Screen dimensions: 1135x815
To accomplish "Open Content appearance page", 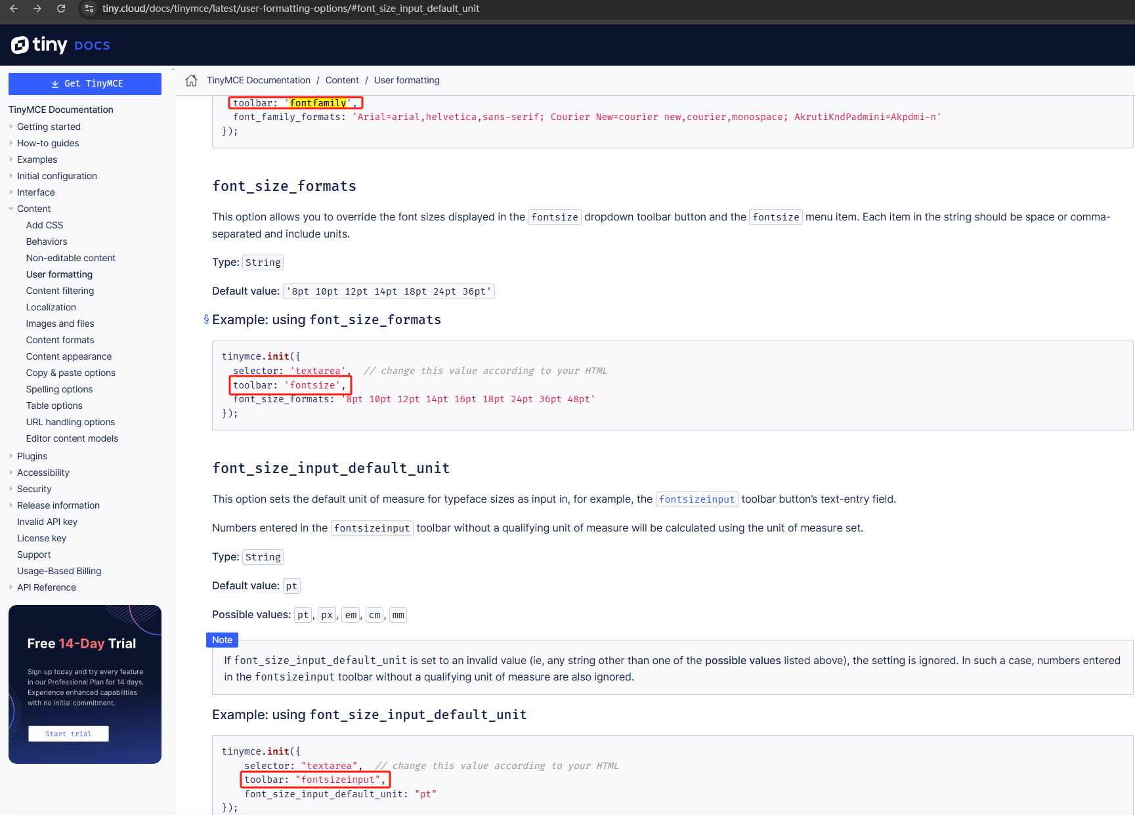I will point(69,356).
